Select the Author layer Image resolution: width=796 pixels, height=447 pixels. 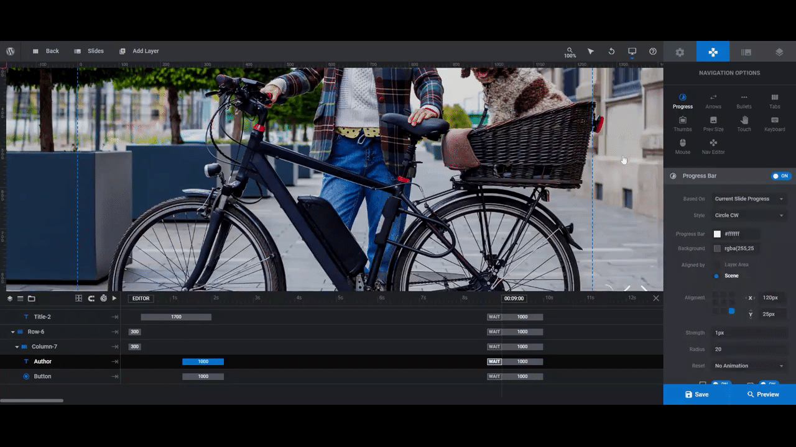pos(43,361)
